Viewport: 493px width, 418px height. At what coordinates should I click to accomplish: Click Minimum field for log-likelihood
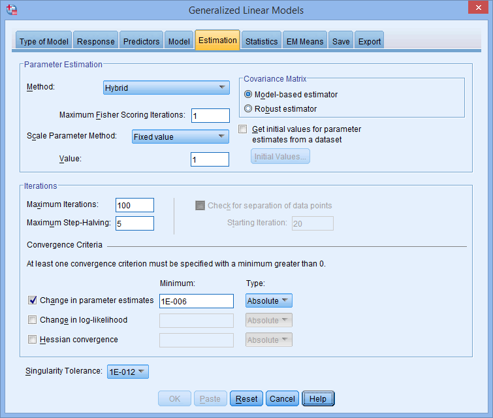pos(197,321)
